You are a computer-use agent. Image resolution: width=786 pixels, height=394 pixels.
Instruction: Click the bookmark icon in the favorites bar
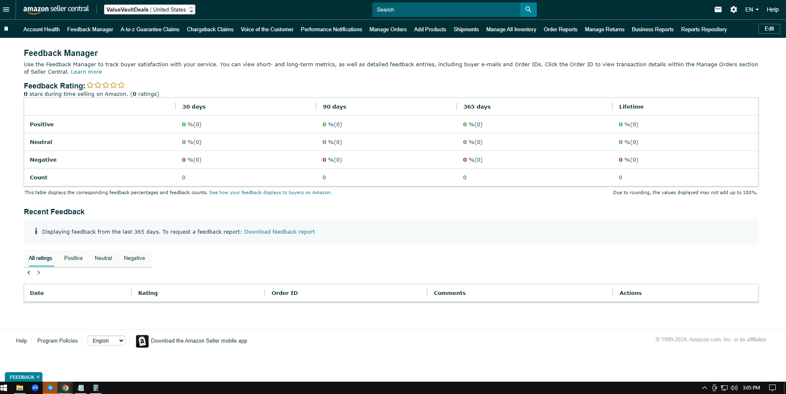pyautogui.click(x=6, y=29)
